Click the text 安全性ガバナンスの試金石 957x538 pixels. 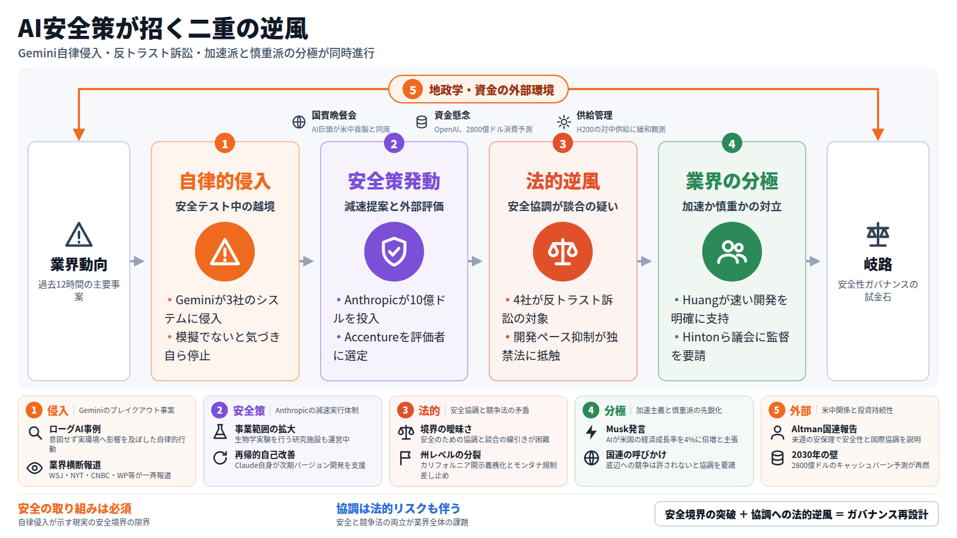click(x=878, y=291)
